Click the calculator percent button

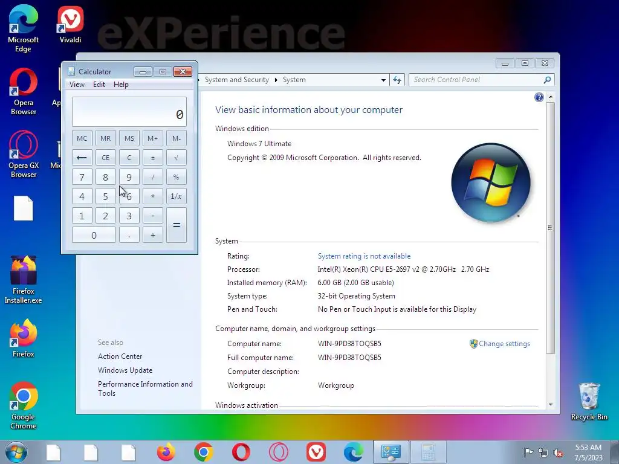(x=177, y=177)
